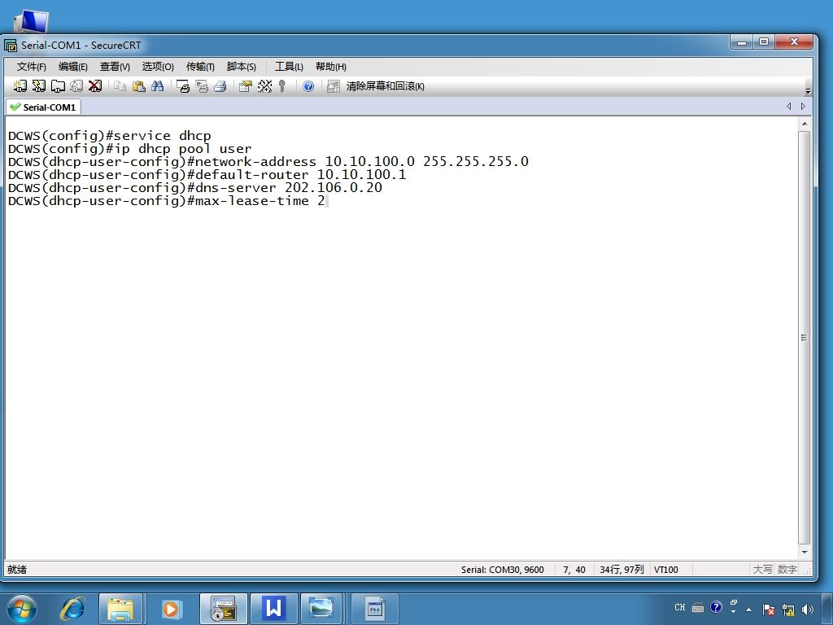Viewport: 833px width, 625px height.
Task: Click the tab scroll right arrow
Action: point(803,107)
